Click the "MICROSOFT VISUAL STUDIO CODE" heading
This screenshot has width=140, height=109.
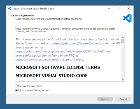point(52,76)
